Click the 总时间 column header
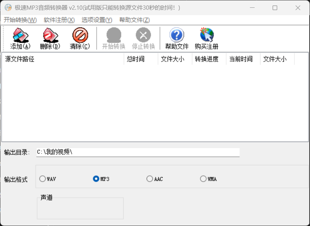 click(141, 59)
